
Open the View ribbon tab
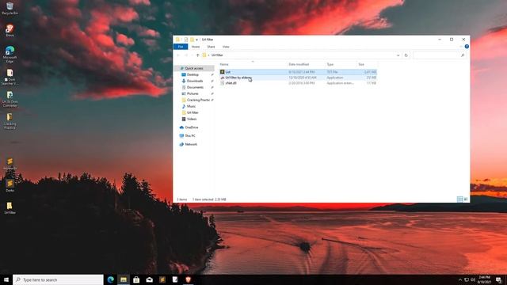(x=226, y=47)
